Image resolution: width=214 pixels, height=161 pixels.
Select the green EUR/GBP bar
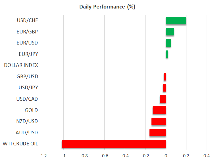[x=170, y=32]
